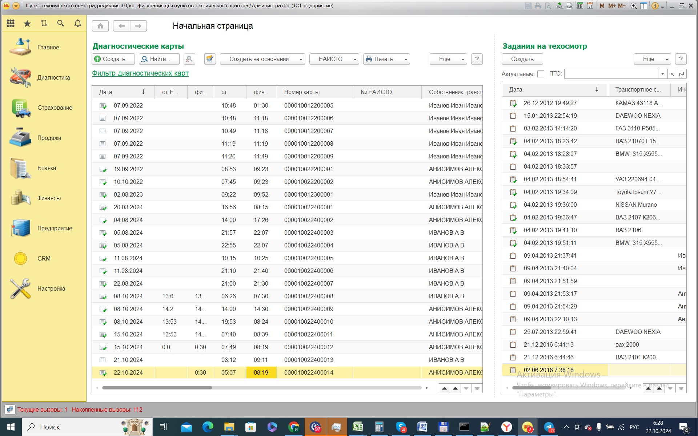Open the global search magnifier icon
This screenshot has width=698, height=436.
point(61,23)
